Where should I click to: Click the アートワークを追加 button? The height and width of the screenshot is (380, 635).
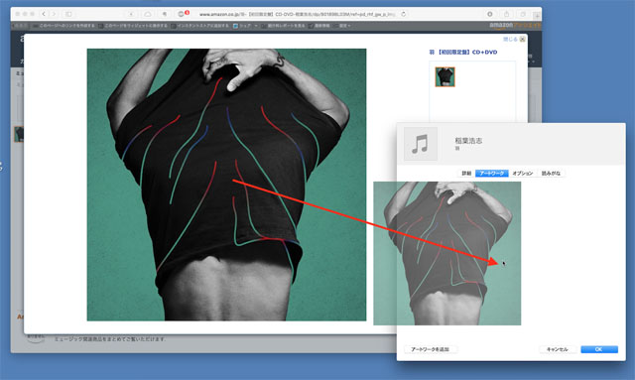tap(430, 349)
